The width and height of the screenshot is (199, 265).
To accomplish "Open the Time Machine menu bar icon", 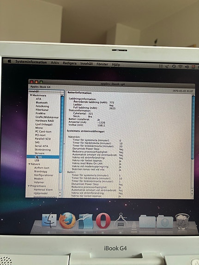I will click(174, 66).
